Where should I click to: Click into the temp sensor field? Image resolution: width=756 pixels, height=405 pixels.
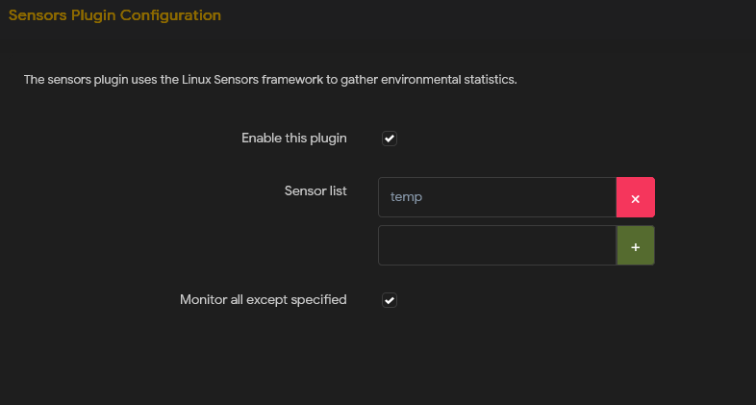497,197
